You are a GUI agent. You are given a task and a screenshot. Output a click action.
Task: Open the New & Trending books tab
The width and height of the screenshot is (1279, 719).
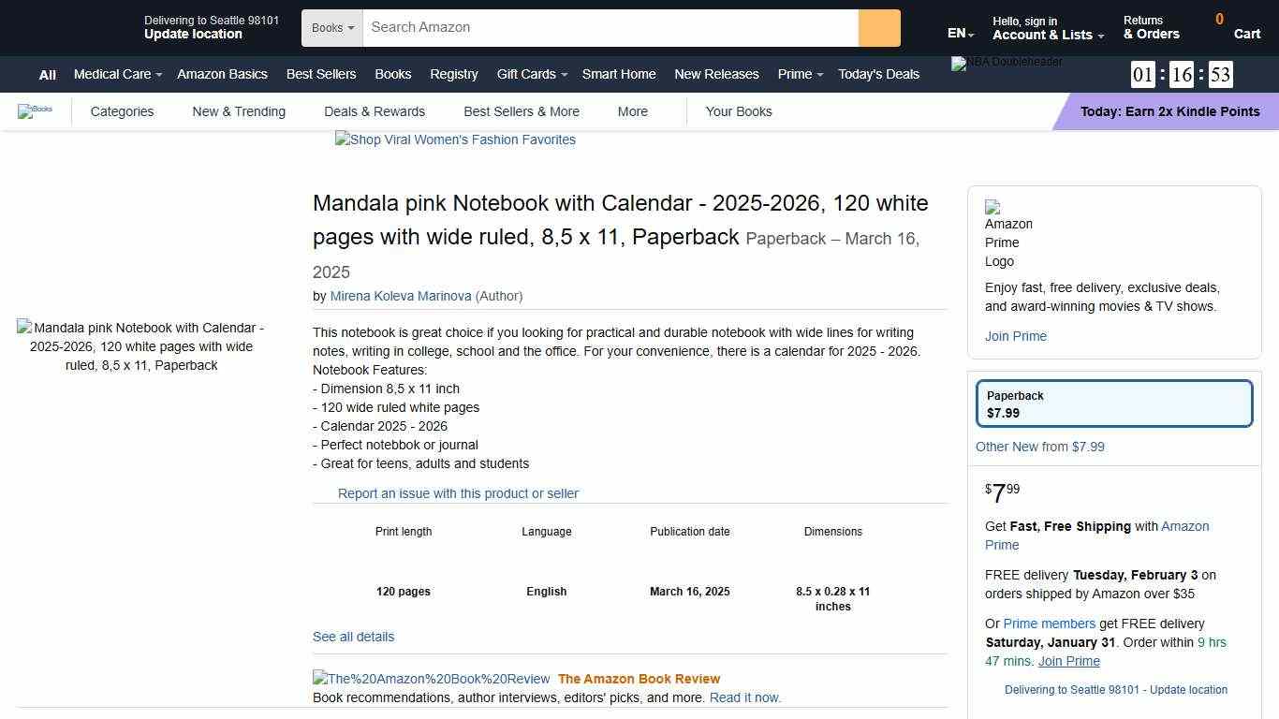[239, 111]
